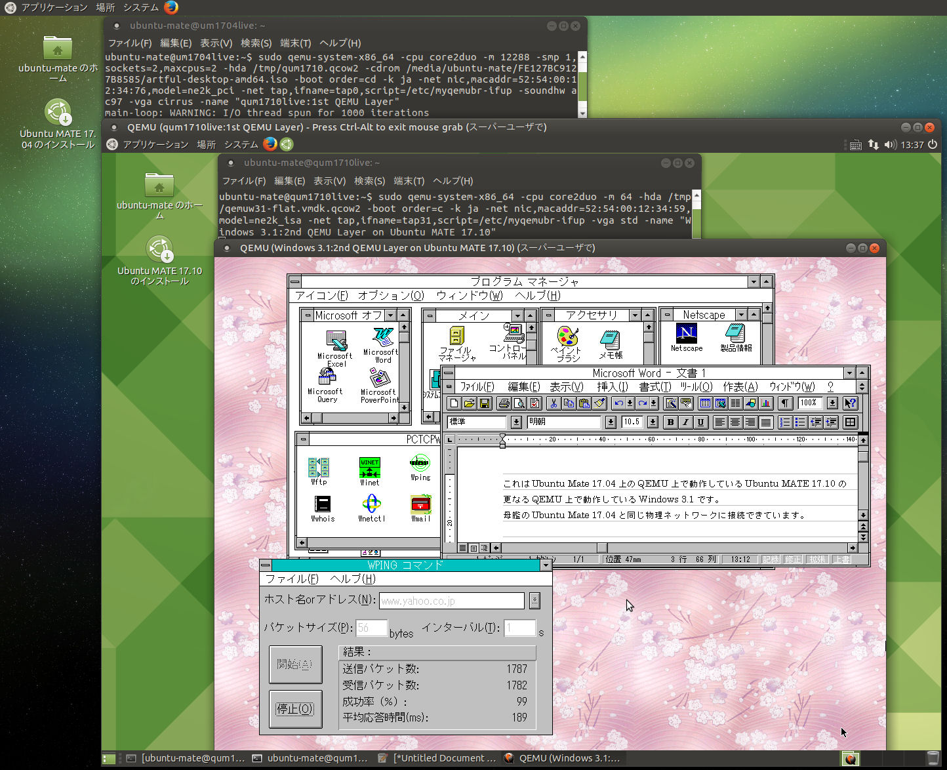Screen dimensions: 947x770
Task: Click Help pointer question icon in Word
Action: point(851,403)
